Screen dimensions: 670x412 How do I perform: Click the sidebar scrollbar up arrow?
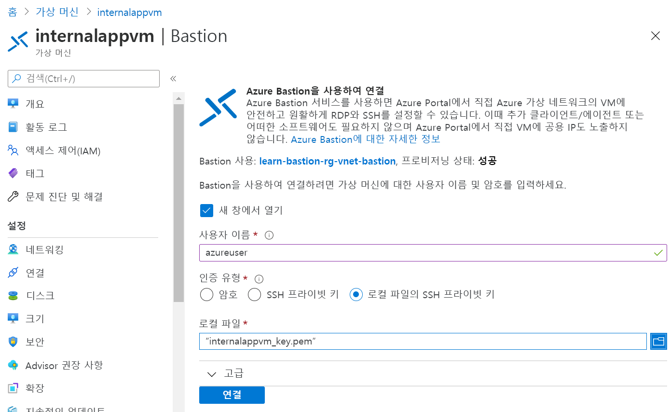pos(178,98)
